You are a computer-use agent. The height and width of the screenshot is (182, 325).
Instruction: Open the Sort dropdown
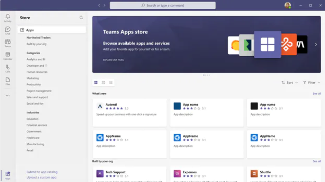point(290,83)
